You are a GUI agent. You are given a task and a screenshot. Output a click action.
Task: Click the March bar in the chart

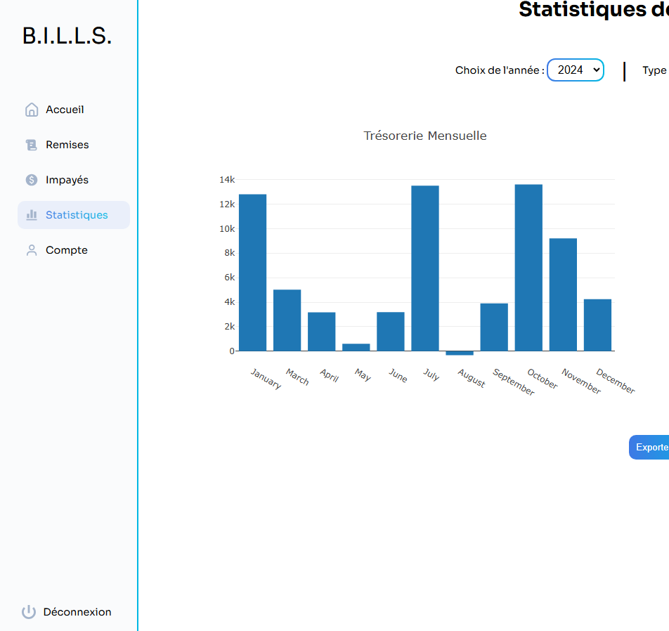(x=287, y=320)
